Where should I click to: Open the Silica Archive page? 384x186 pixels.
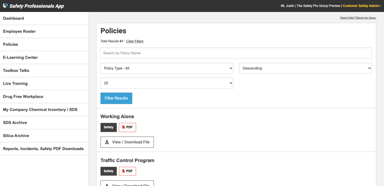tap(44, 135)
